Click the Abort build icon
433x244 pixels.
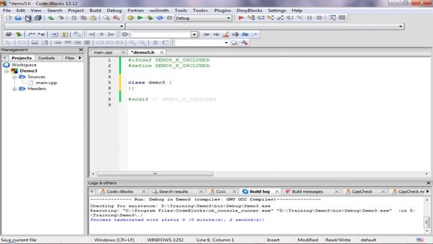170,18
